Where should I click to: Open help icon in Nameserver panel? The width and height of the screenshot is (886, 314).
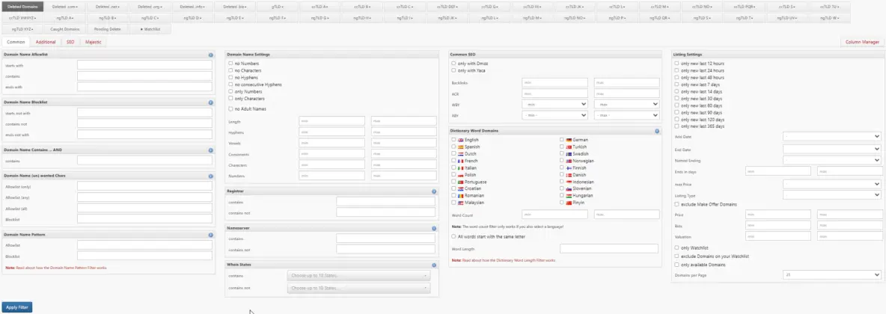433,228
